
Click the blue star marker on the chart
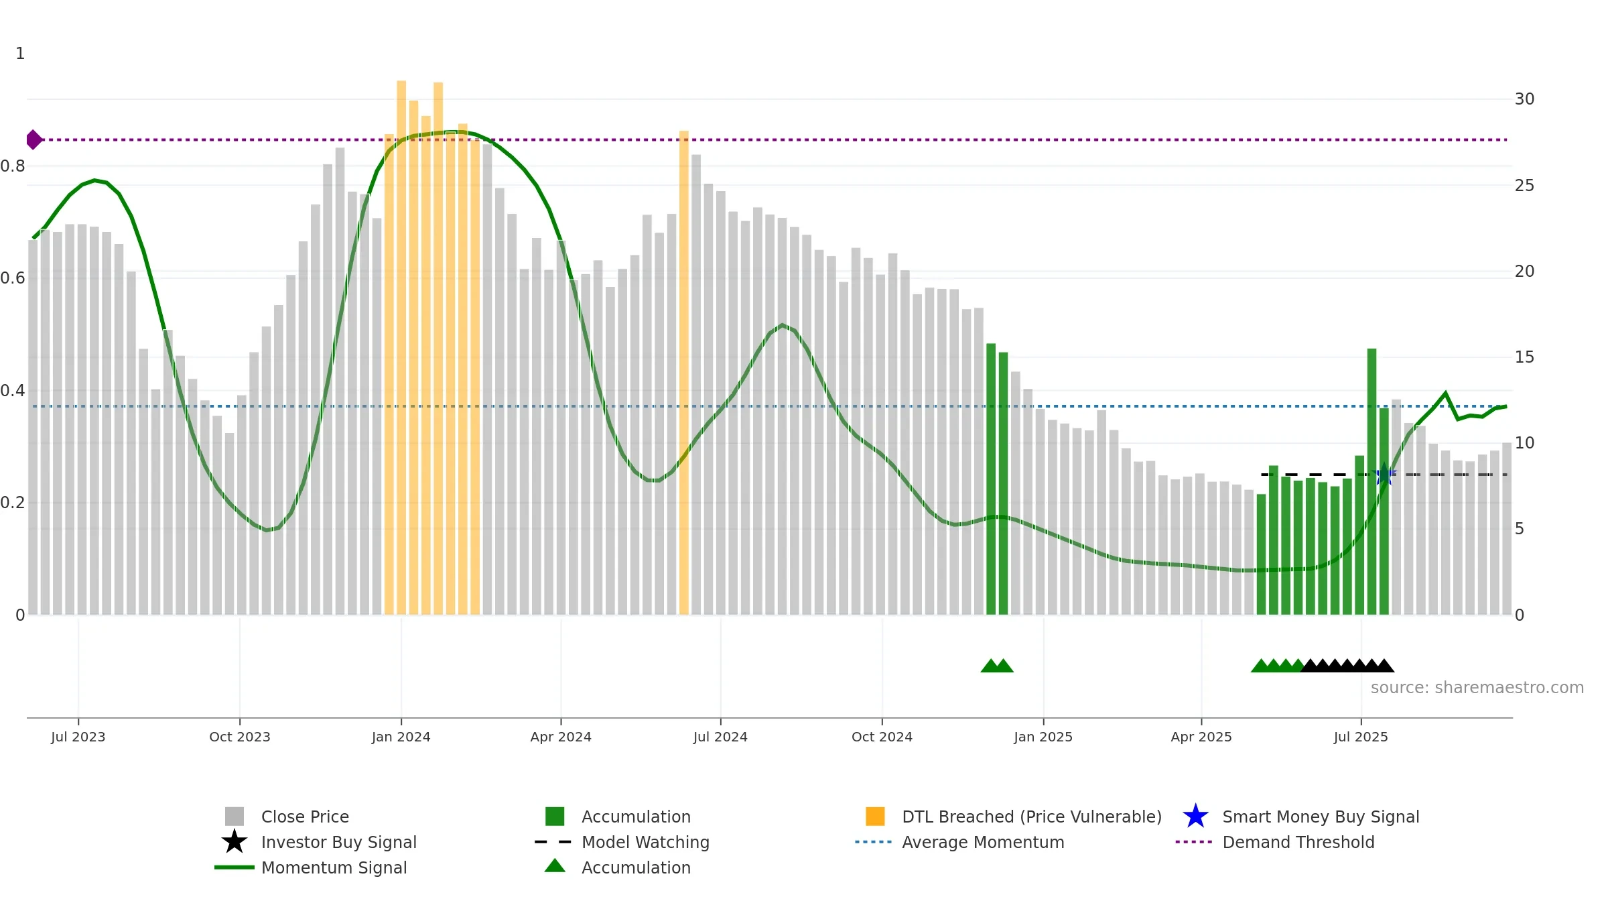coord(1384,475)
